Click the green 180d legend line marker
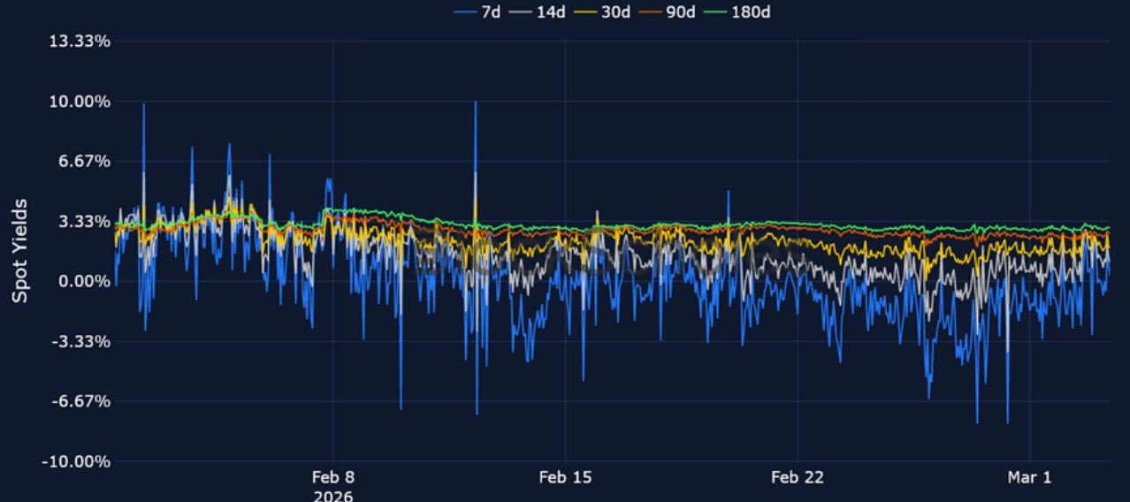Screen dimensions: 1130x502 pyautogui.click(x=715, y=12)
